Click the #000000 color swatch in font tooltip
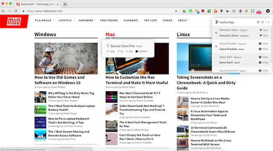273x151 pixels. pos(136,51)
